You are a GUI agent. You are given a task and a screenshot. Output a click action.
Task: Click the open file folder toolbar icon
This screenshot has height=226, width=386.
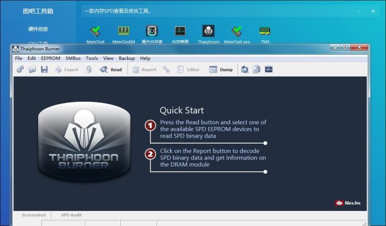[32, 70]
